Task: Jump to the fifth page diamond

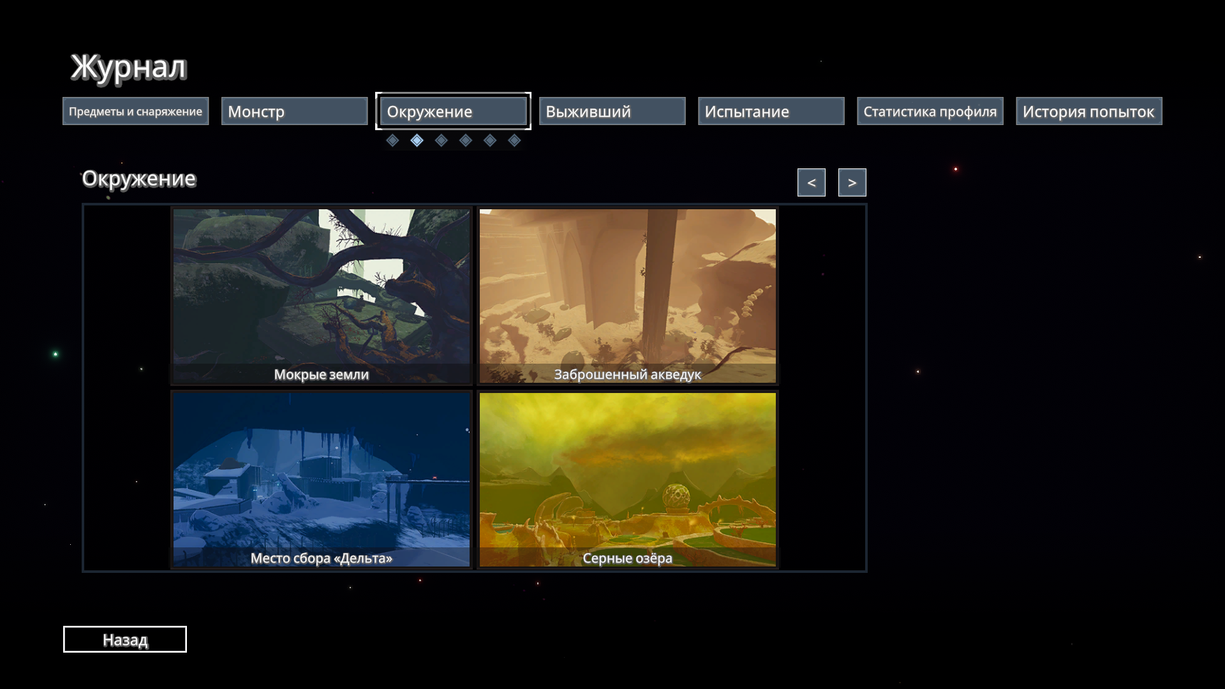Action: click(x=490, y=140)
